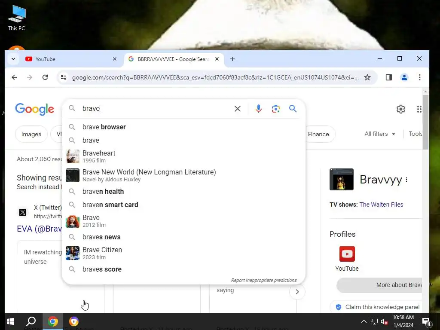The height and width of the screenshot is (330, 440).
Task: Filter results by Images
Action: pyautogui.click(x=31, y=134)
